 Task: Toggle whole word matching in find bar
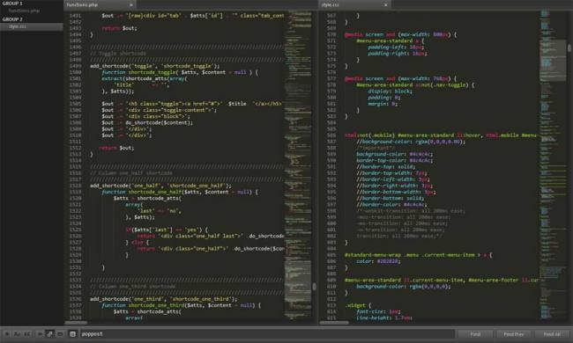coord(27,334)
